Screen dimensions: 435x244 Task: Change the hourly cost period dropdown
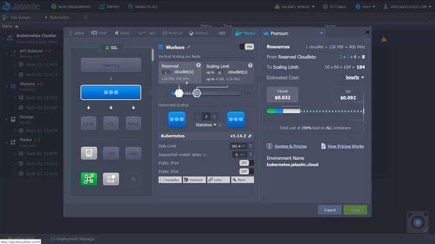(x=355, y=77)
